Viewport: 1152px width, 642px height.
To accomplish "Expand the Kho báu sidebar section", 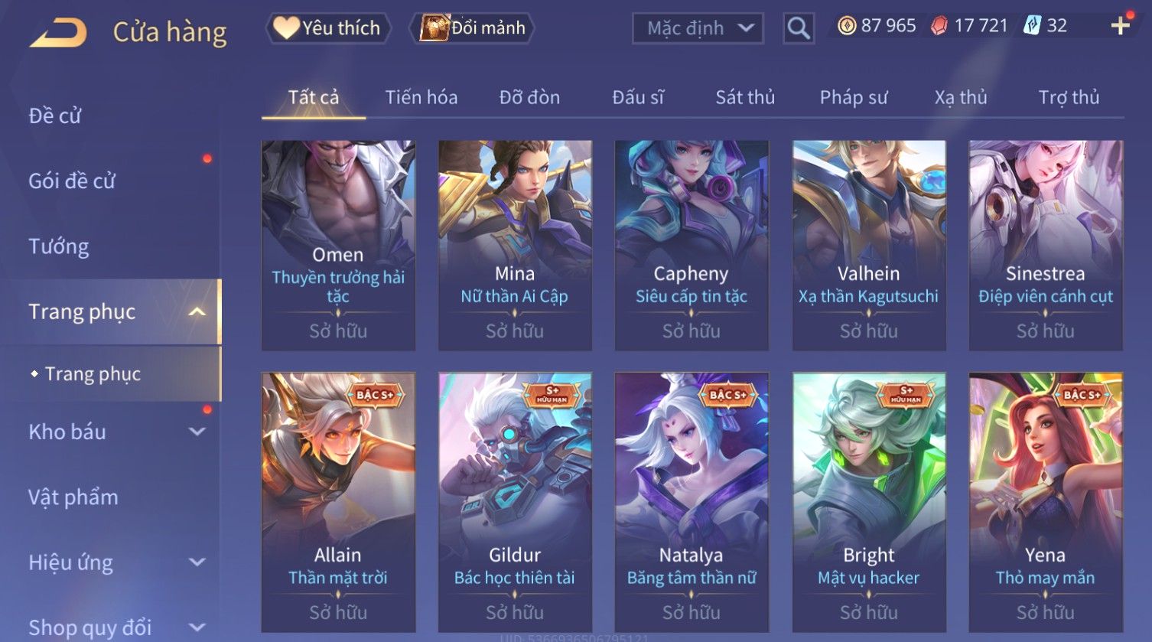I will tap(197, 432).
